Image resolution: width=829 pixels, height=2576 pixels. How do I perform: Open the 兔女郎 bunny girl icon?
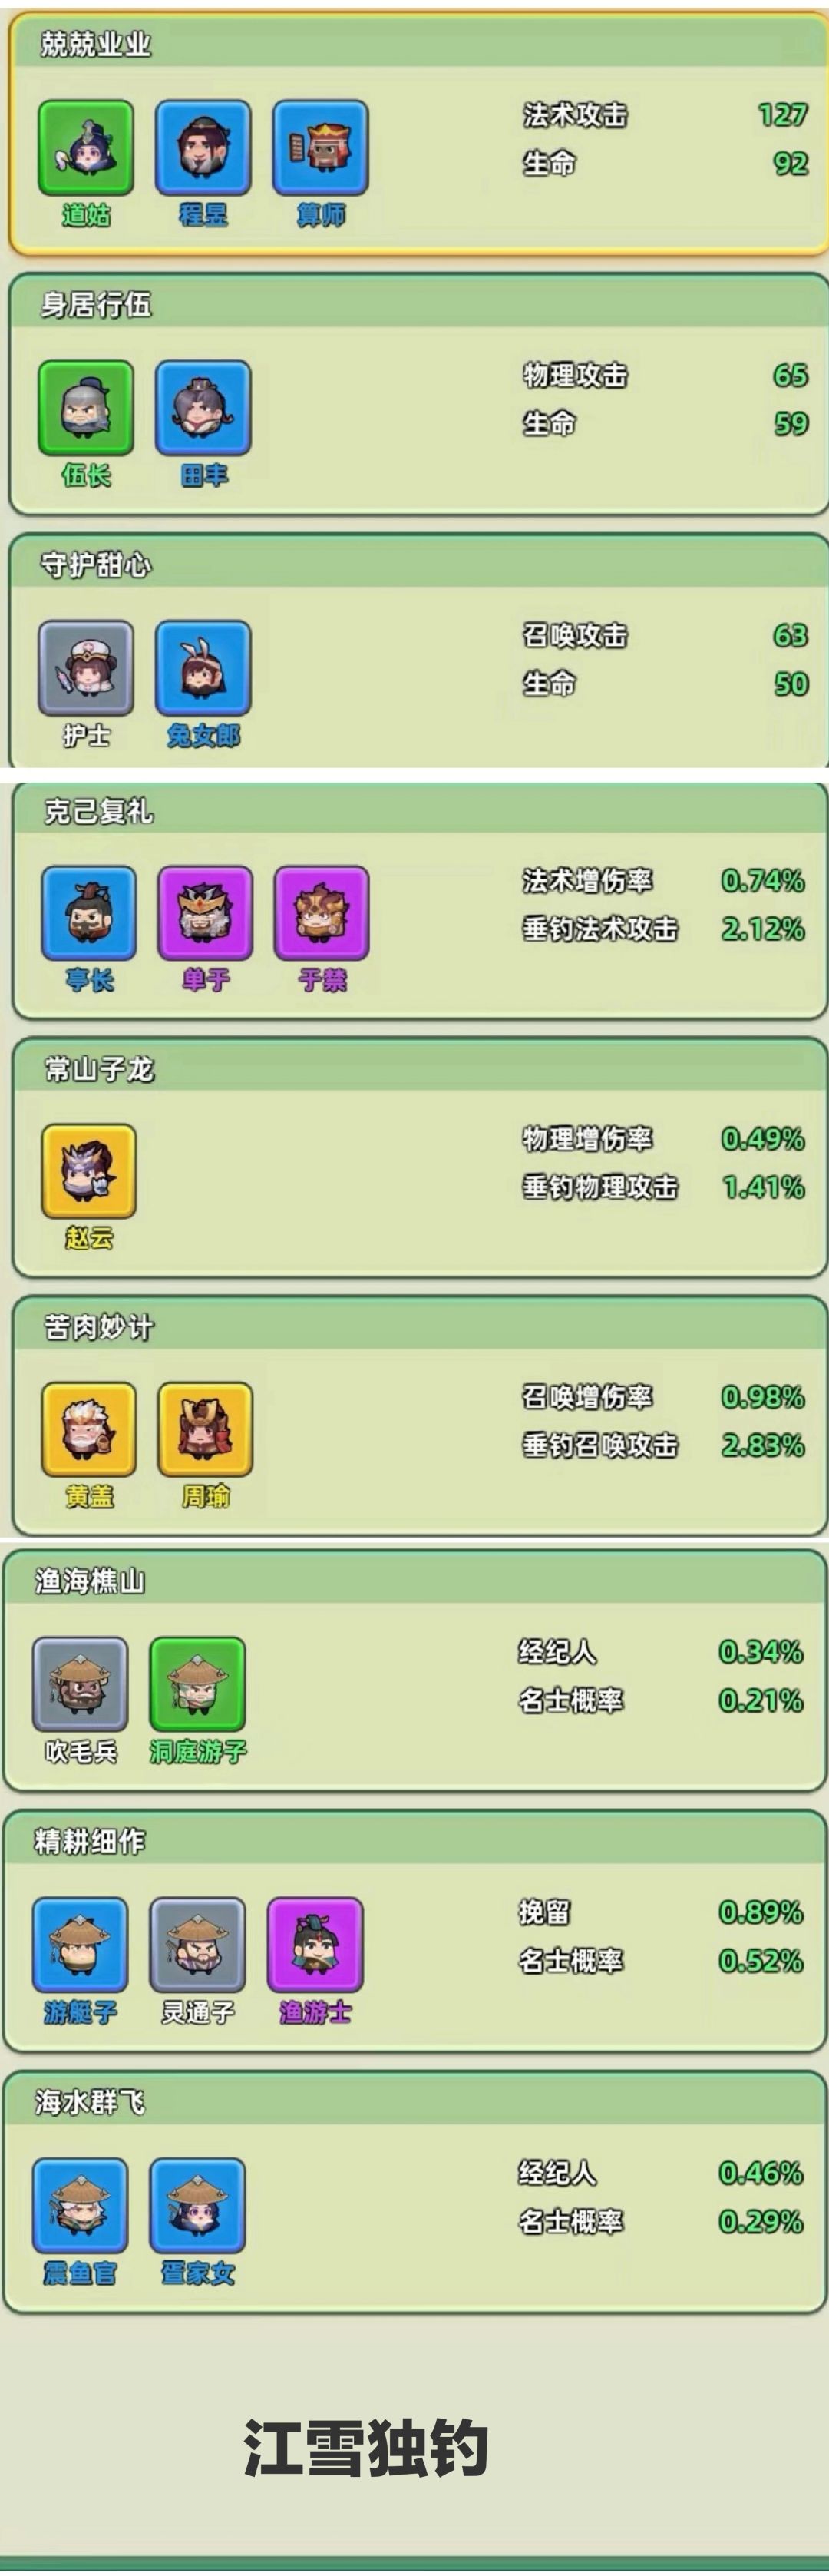[x=203, y=668]
